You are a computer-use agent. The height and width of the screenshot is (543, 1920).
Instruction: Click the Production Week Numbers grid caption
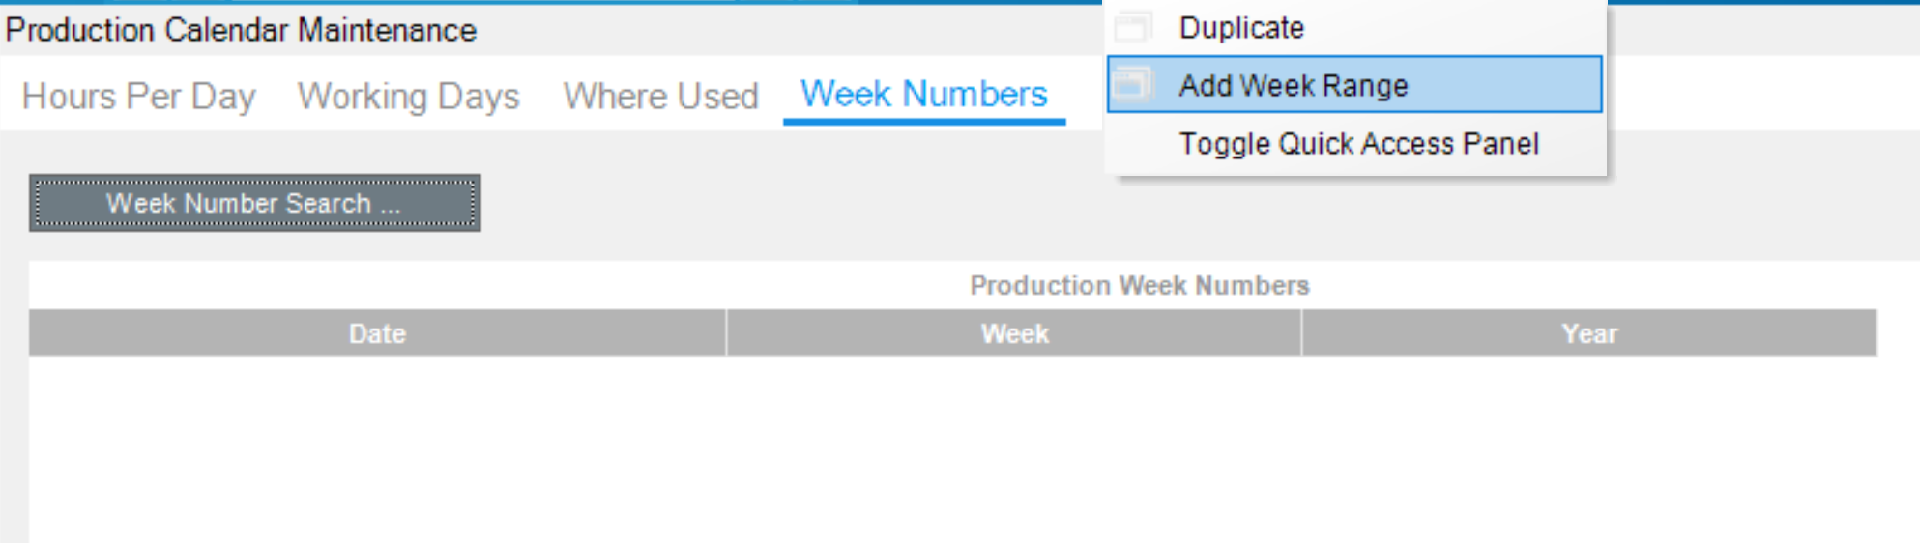click(x=1139, y=286)
